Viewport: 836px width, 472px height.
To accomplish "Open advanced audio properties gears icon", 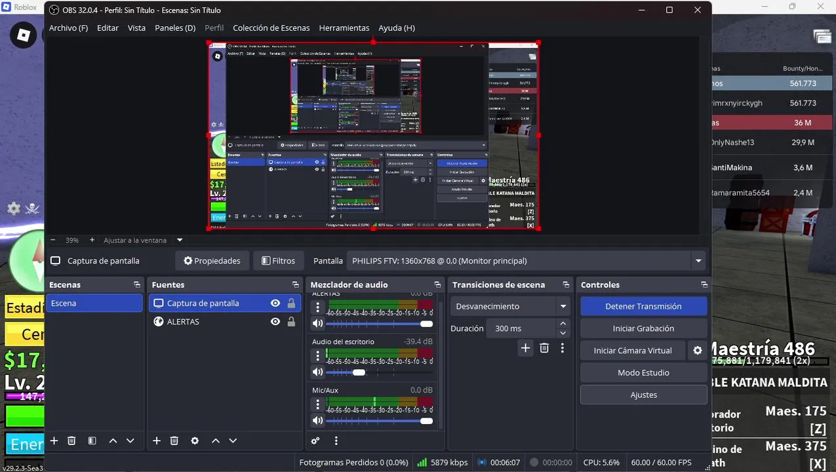I will click(x=315, y=441).
